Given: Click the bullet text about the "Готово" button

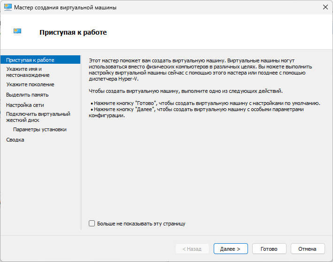Looking at the screenshot, I should (207, 103).
